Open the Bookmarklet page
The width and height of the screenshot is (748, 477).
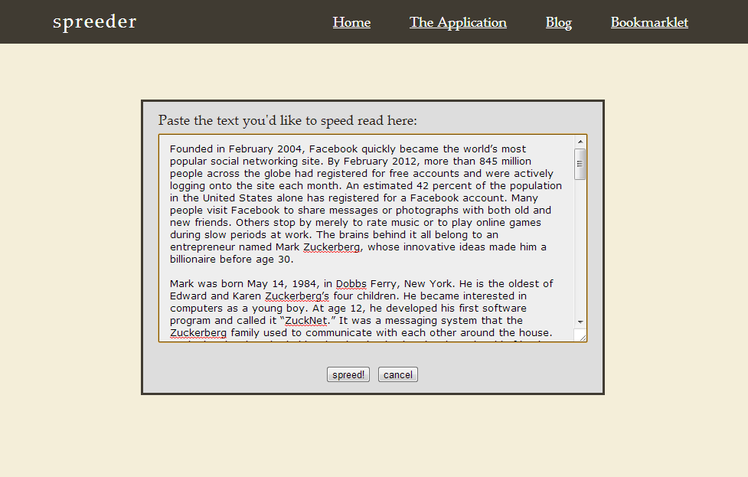click(x=648, y=22)
